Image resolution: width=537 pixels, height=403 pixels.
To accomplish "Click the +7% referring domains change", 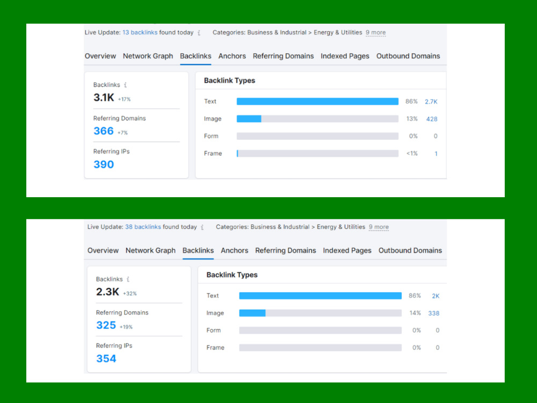I will point(122,133).
